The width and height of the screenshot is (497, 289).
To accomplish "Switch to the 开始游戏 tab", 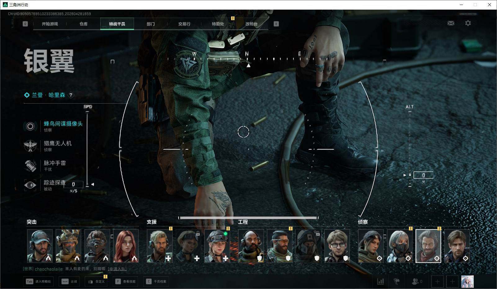I will pyautogui.click(x=50, y=24).
